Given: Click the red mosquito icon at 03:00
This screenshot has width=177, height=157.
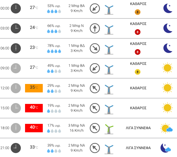Looking at the screenshot, I should [138, 32].
